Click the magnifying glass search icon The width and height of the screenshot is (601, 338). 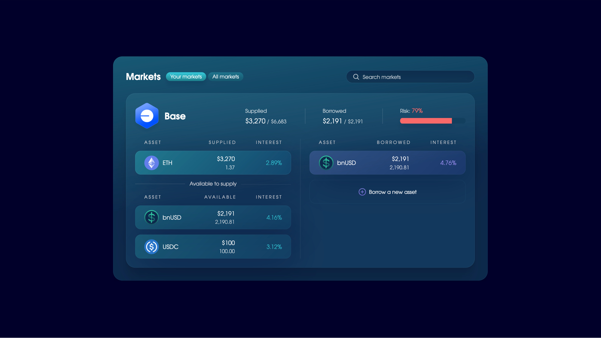click(x=356, y=77)
